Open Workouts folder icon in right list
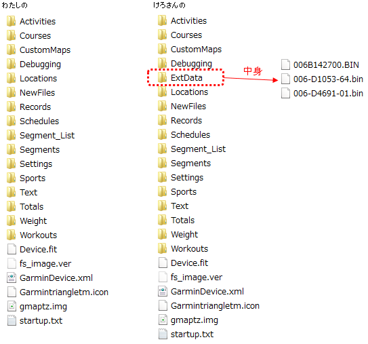 pyautogui.click(x=162, y=248)
